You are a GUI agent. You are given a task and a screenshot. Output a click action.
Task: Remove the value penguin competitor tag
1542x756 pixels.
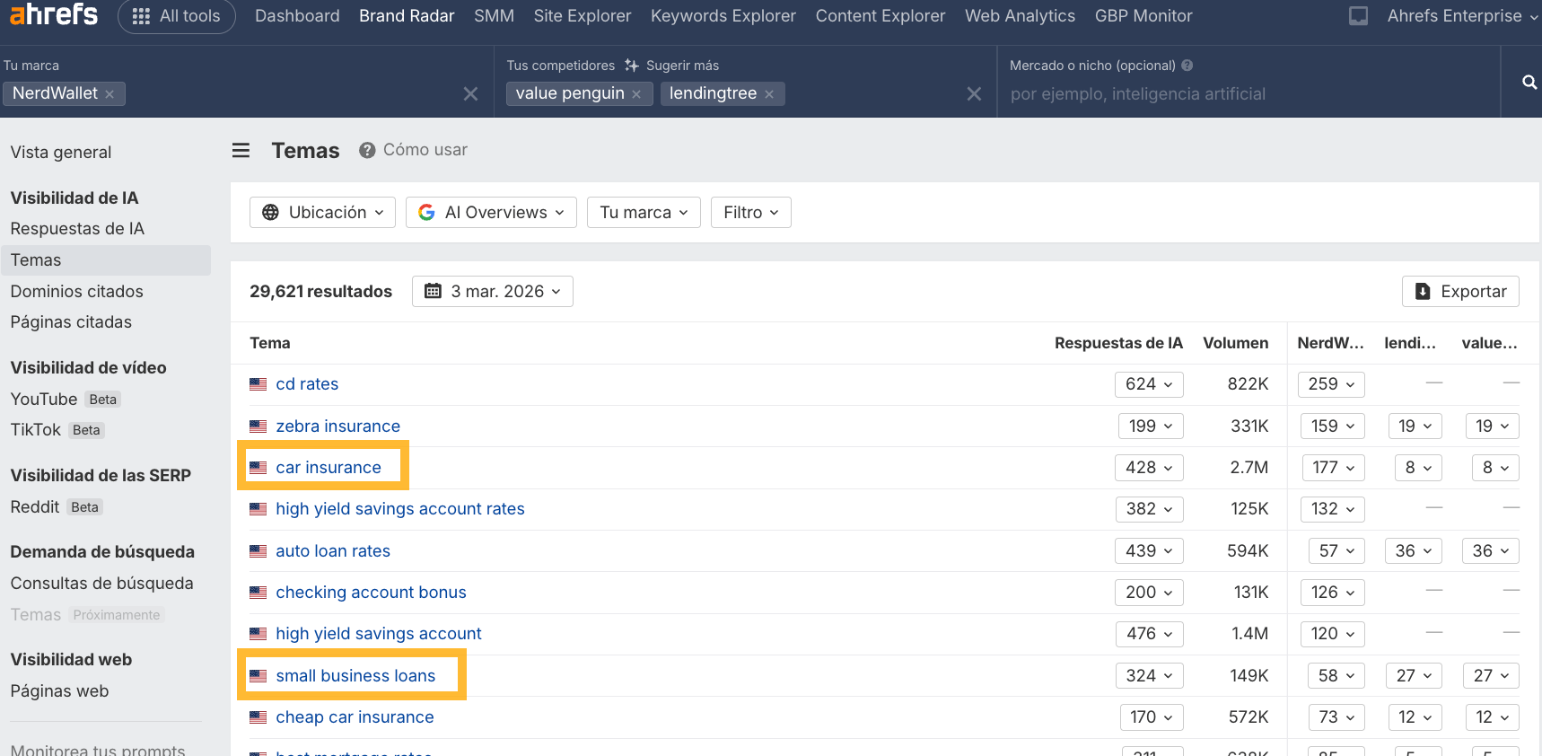[x=636, y=94]
